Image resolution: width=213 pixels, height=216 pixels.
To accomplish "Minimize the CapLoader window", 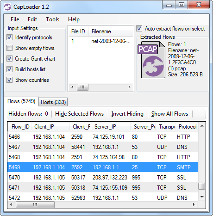I will pos(169,5).
